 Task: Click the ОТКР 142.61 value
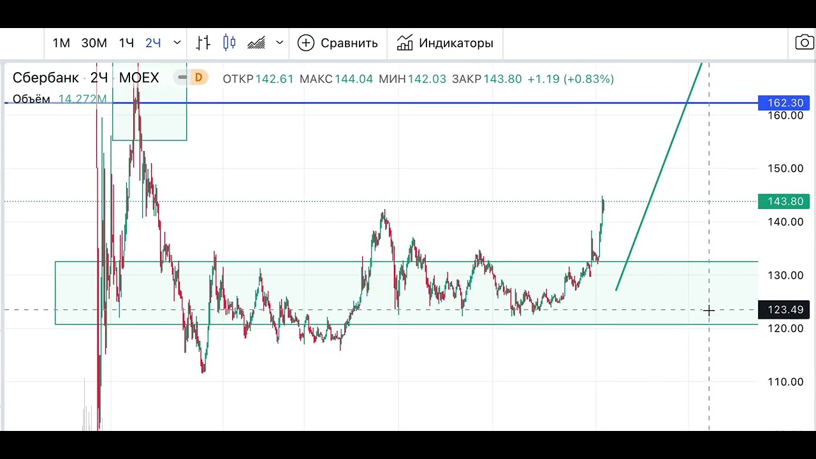point(258,79)
